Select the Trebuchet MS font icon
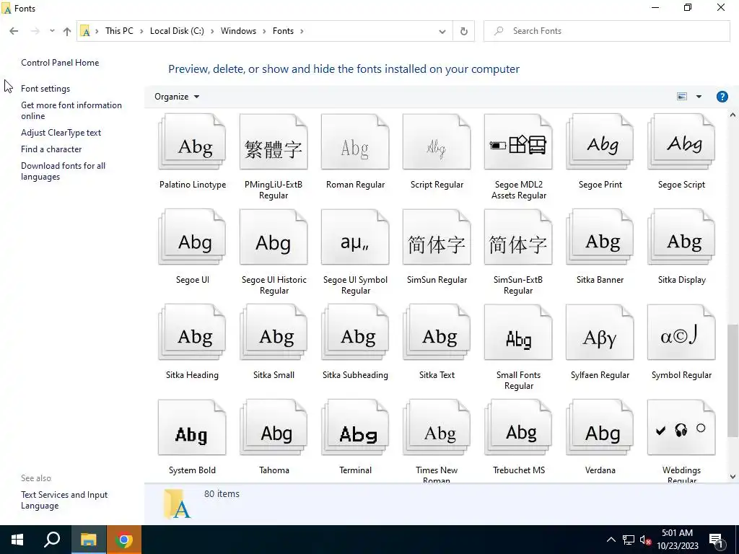Viewport: 739px width, 554px height. click(x=518, y=427)
